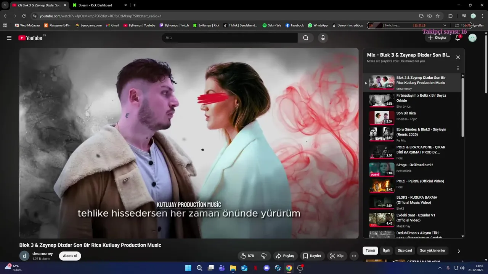The image size is (488, 274).
Task: Click the YouTube search field
Action: point(230,38)
